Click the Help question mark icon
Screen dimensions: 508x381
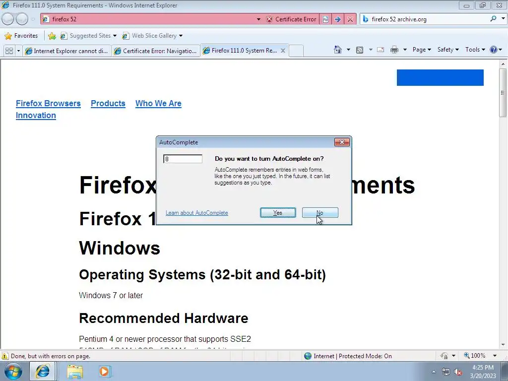(x=494, y=50)
